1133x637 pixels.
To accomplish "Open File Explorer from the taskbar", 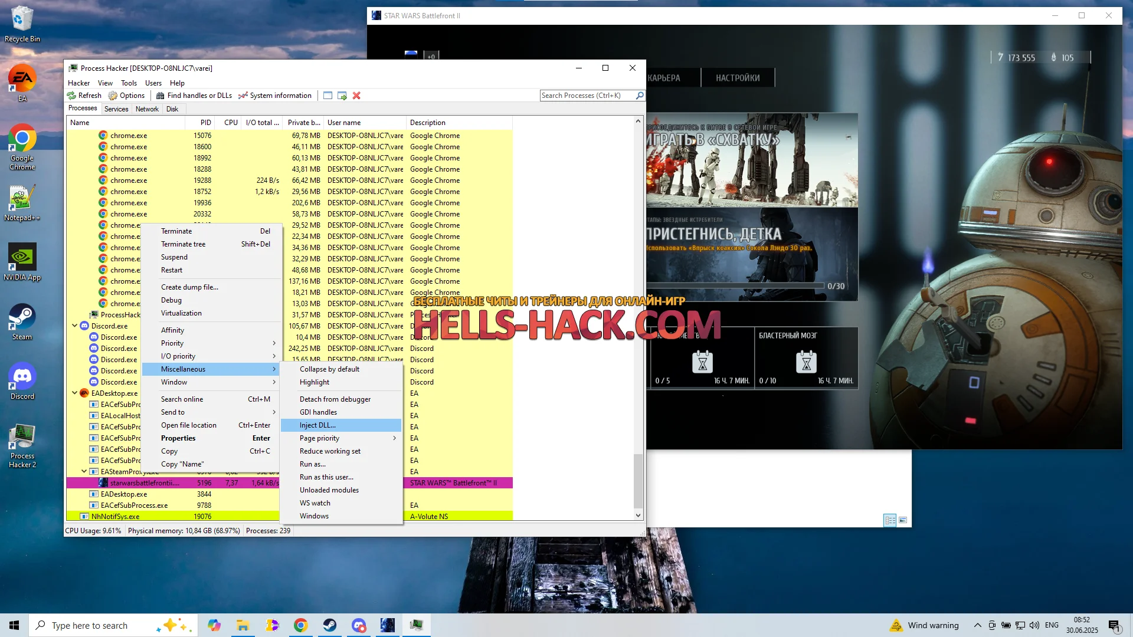I will tap(243, 625).
